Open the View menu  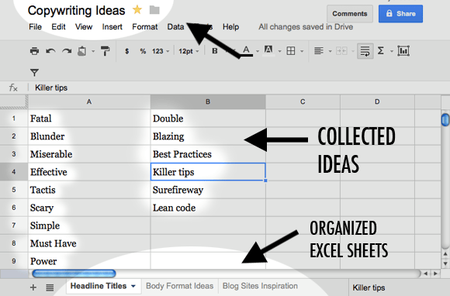(84, 27)
